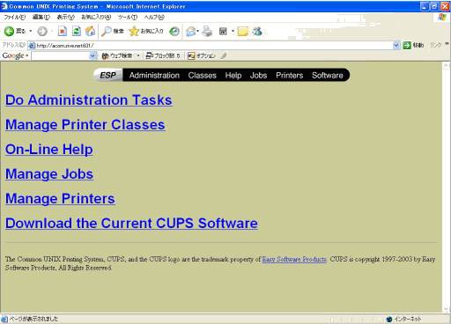Open the Tools menu in menu bar
This screenshot has height=324, width=451.
click(128, 18)
